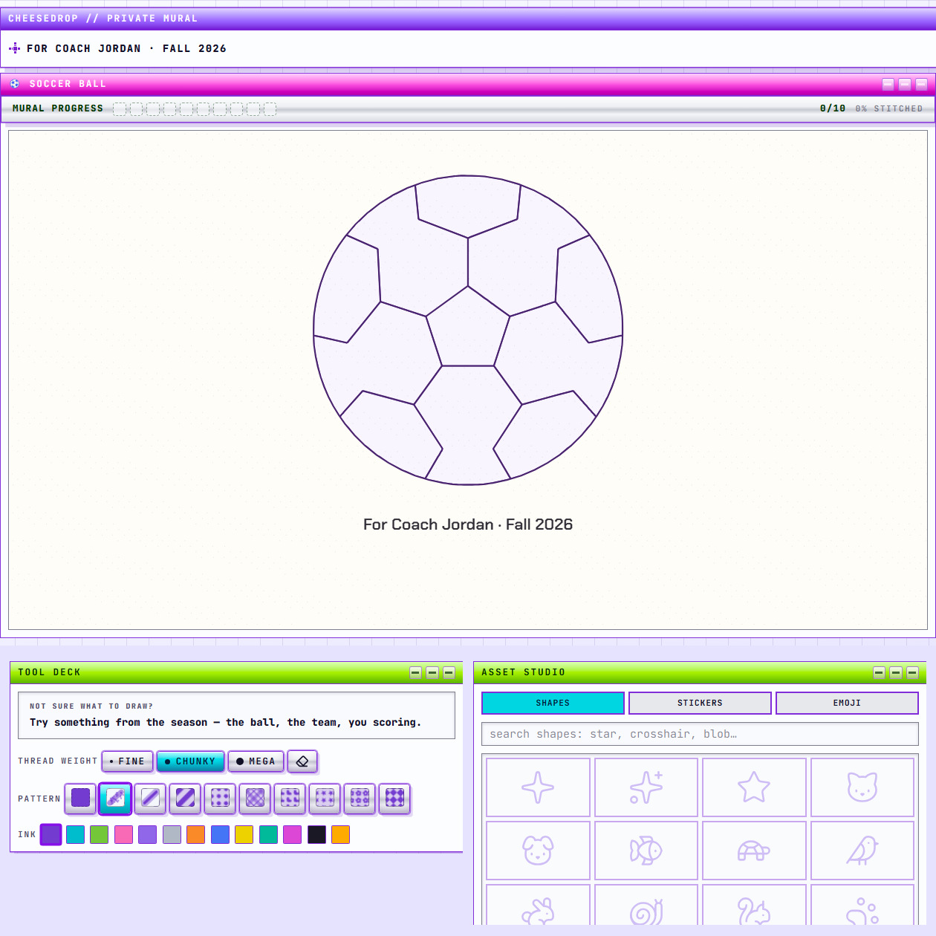Click the 'ASSET STUDIO' panel title
Image resolution: width=936 pixels, height=936 pixels.
[523, 672]
